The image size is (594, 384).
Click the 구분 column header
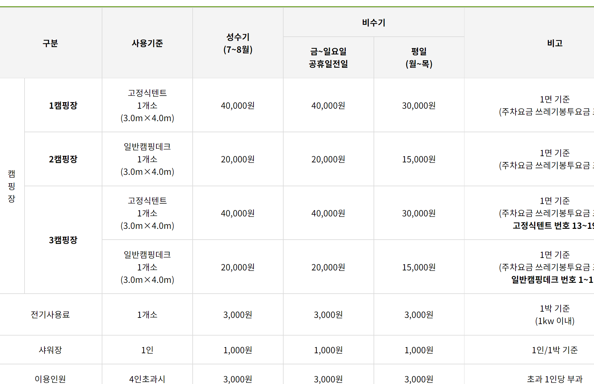50,43
